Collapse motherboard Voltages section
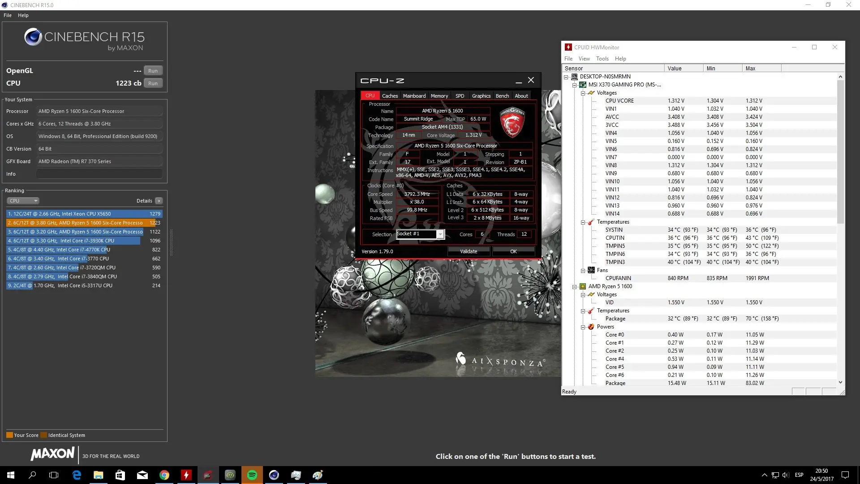The height and width of the screenshot is (484, 860). tap(583, 93)
